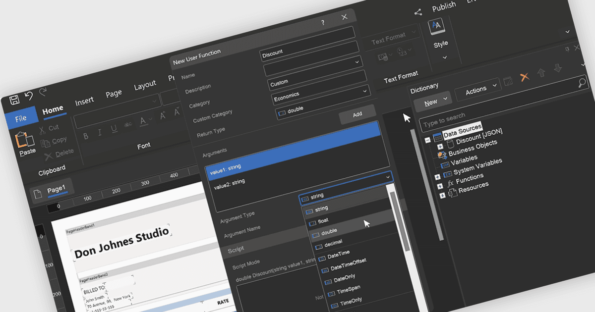Click the Redo arrow icon
Viewport: 595px width, 312px height.
pyautogui.click(x=43, y=92)
